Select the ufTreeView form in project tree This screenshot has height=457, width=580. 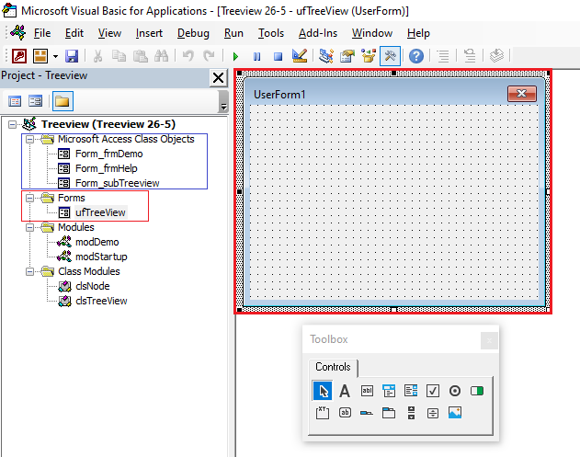click(x=100, y=212)
